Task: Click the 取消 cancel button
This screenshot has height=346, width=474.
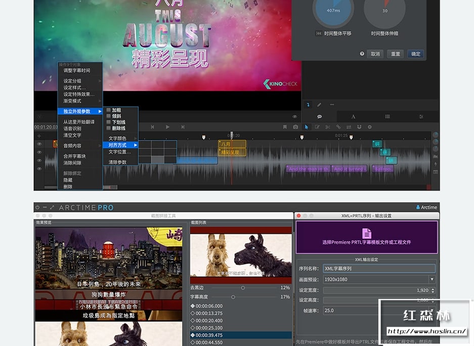Action: [375, 54]
